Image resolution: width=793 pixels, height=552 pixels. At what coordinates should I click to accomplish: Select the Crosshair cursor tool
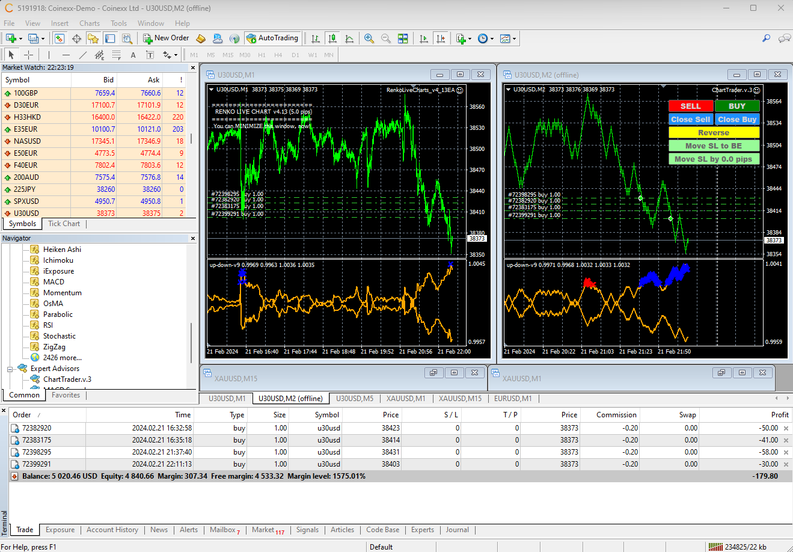tap(28, 55)
